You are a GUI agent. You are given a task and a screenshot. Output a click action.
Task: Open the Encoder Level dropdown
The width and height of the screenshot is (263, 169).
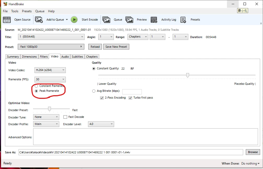pos(101,124)
